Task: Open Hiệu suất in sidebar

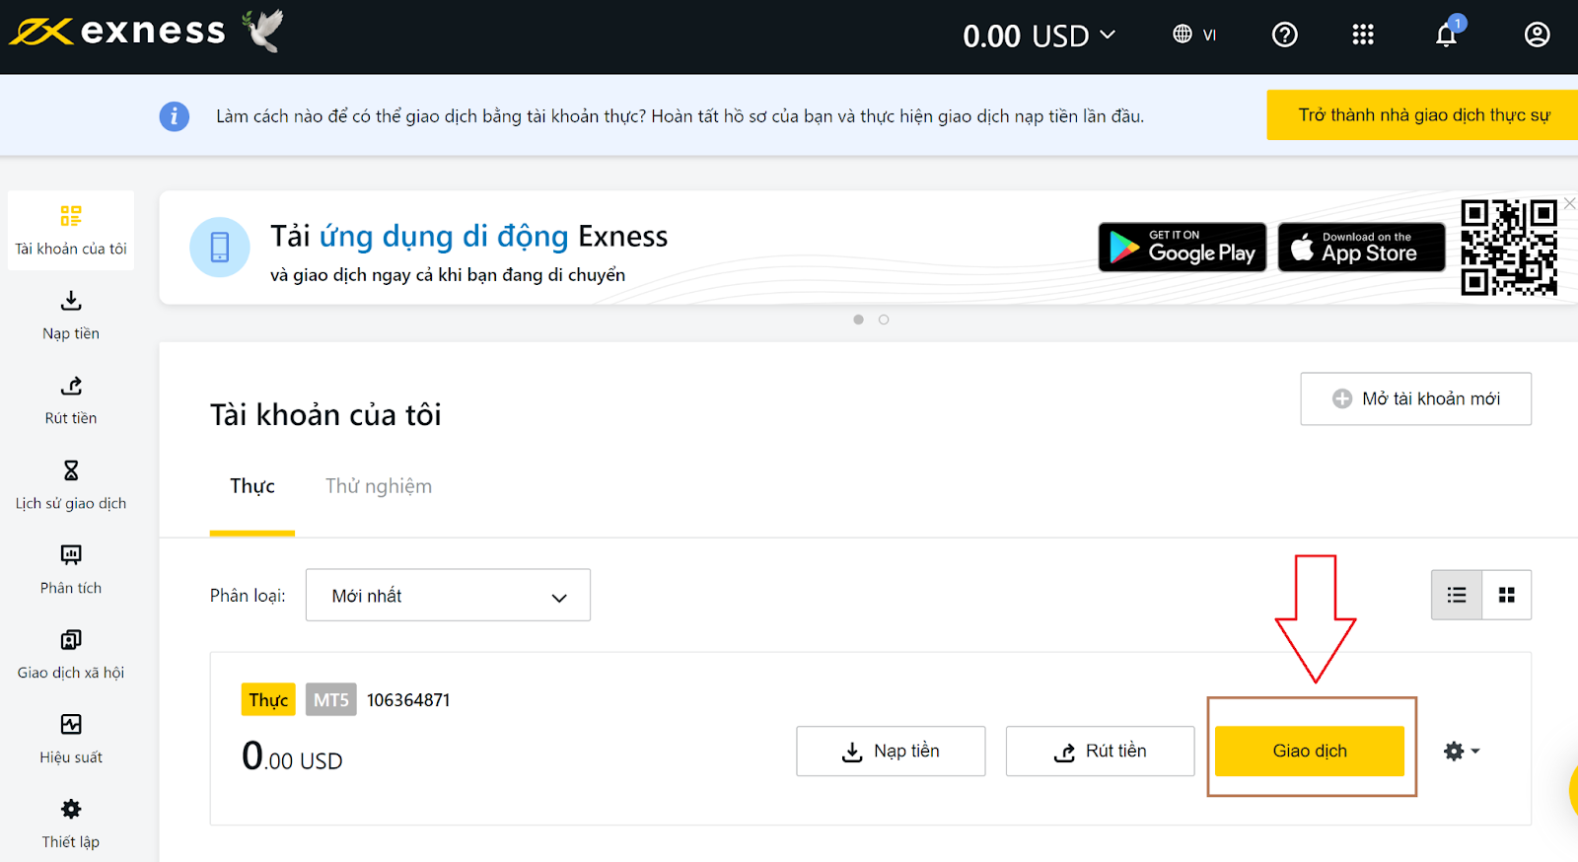Action: click(x=71, y=740)
